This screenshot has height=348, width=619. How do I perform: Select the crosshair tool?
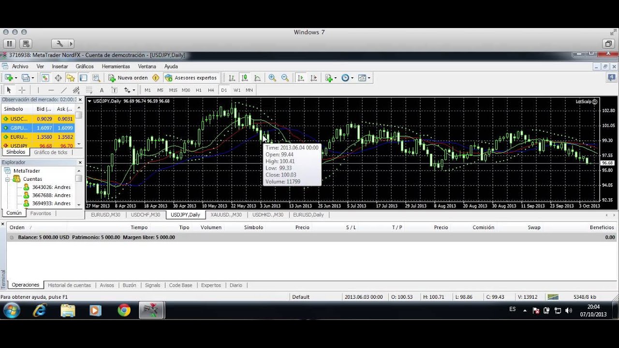pos(22,90)
